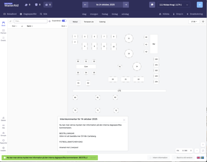Zoom out the floor plan with the minus button

click(197, 151)
